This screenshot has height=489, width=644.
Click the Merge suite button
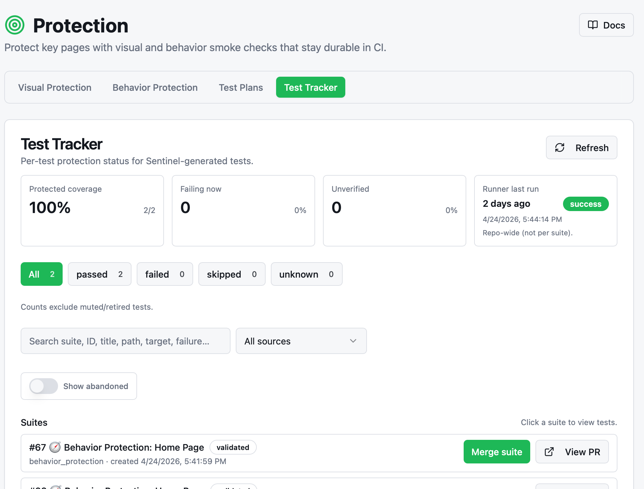click(x=497, y=452)
